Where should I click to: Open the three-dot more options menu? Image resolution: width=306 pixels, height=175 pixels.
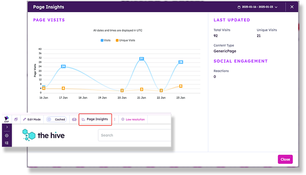click(x=114, y=119)
